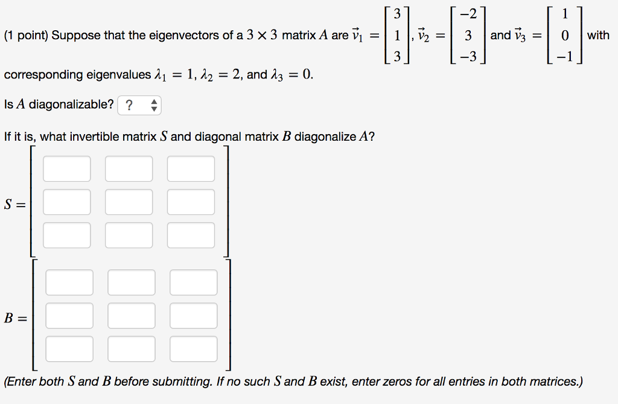Click the top-left entry field of matrix B

point(69,282)
